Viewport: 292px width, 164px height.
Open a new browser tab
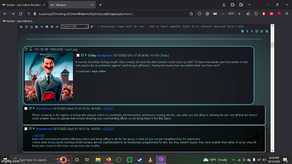click(101, 5)
